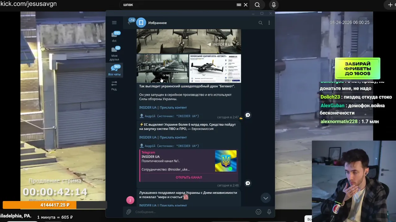Forward the ЕС post dated 2:48
Screen dimensions: 396x222
click(x=248, y=183)
